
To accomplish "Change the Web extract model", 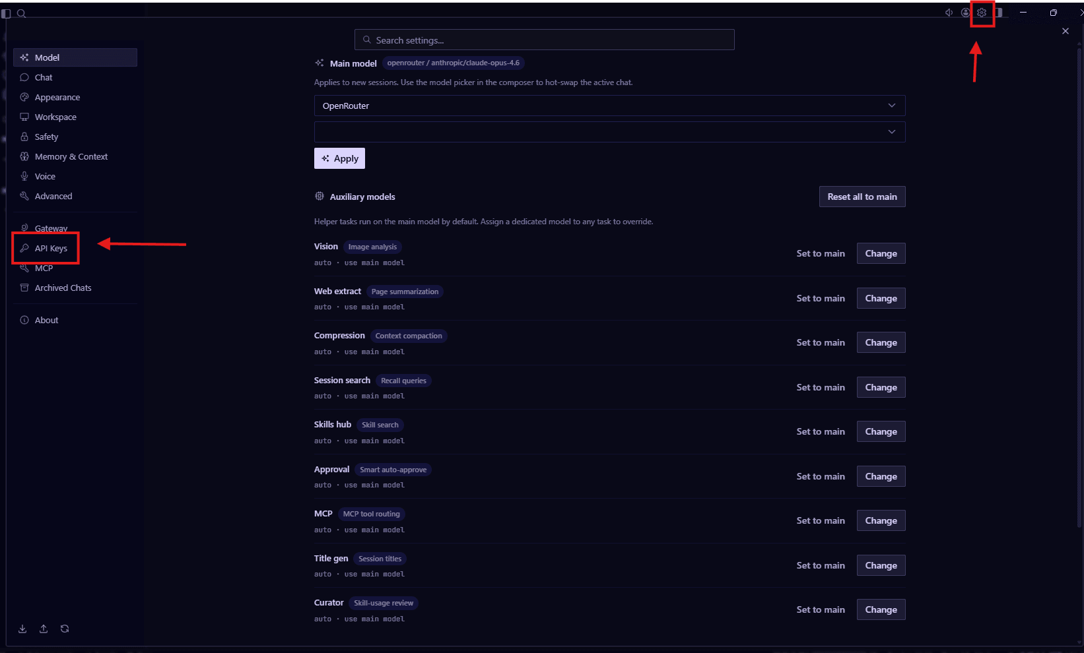I will (881, 298).
